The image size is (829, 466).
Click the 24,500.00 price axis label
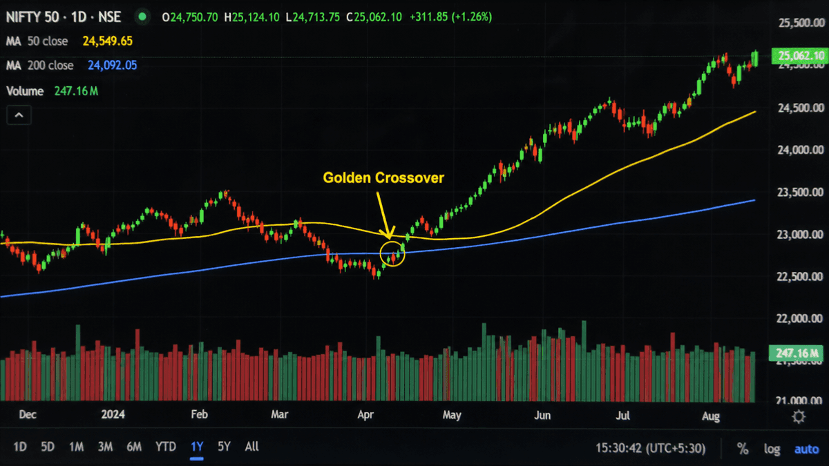pyautogui.click(x=801, y=108)
